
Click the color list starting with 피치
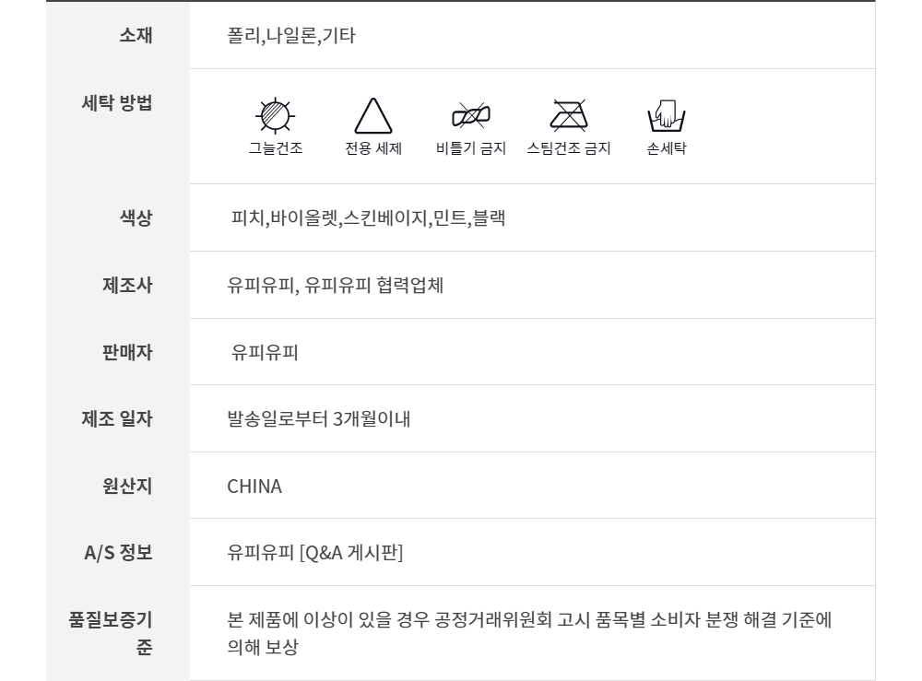pos(368,218)
